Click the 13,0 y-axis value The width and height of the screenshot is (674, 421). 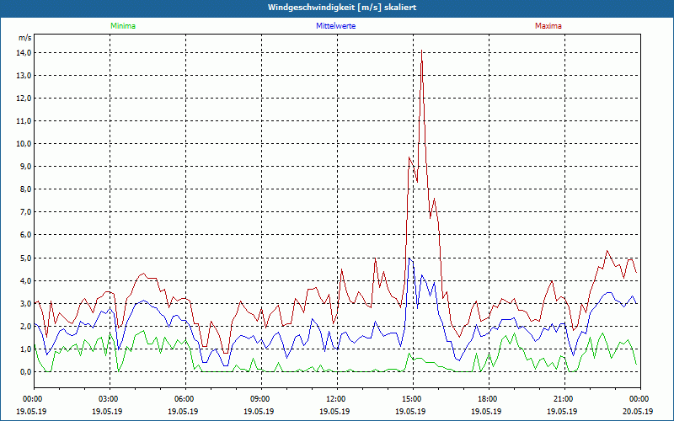(24, 76)
